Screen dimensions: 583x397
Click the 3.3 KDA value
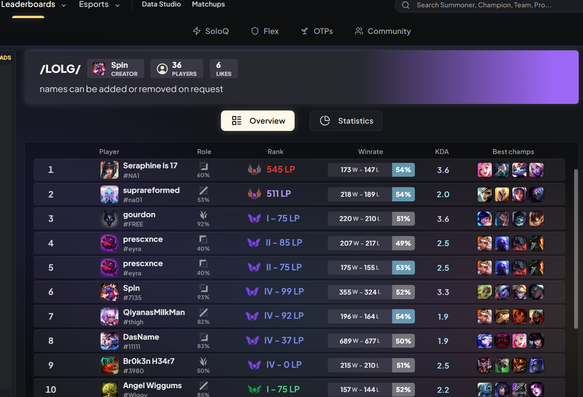(x=443, y=292)
